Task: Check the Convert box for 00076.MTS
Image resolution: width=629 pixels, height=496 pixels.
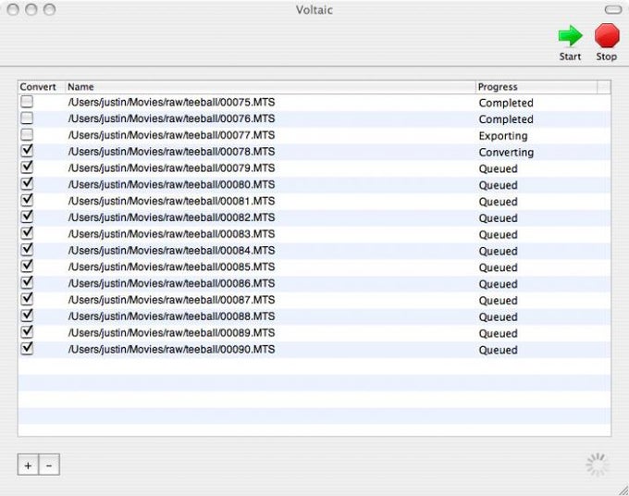Action: click(27, 118)
